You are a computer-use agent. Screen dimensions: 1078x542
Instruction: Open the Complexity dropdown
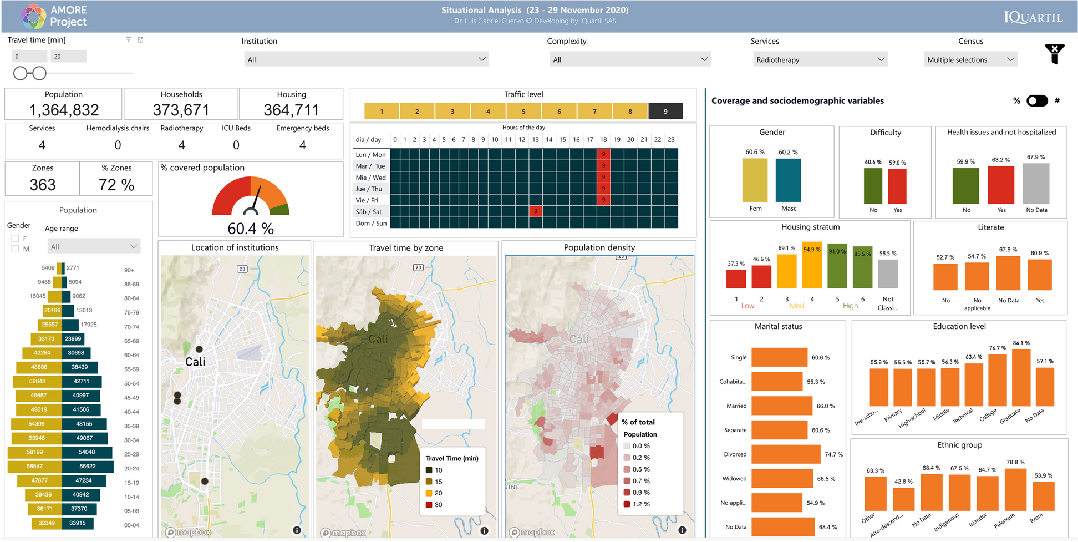[x=630, y=59]
